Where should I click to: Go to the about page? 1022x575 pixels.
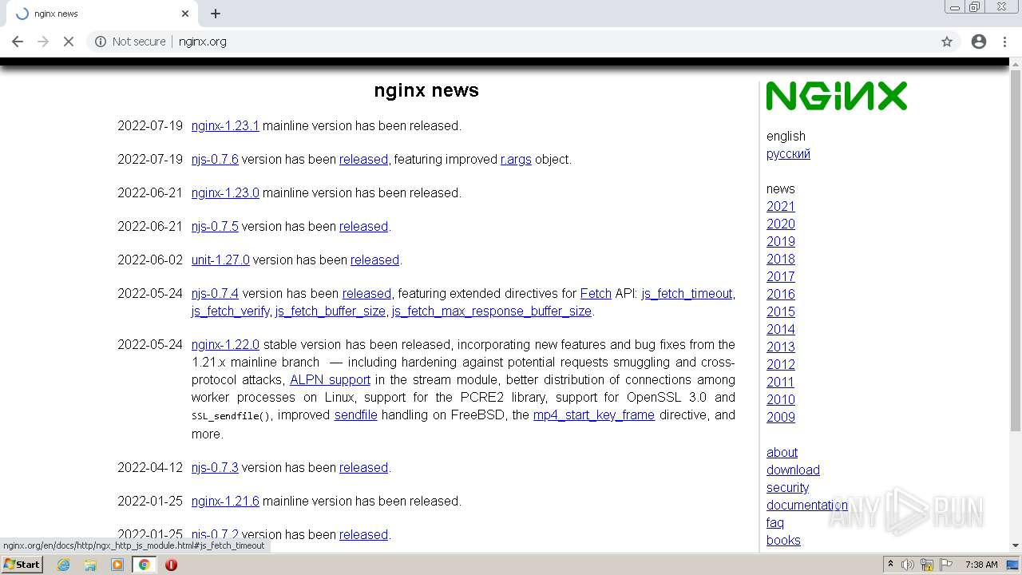tap(782, 452)
